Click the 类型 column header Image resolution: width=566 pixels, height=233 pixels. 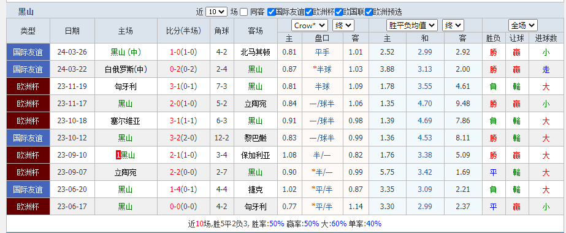pyautogui.click(x=28, y=31)
